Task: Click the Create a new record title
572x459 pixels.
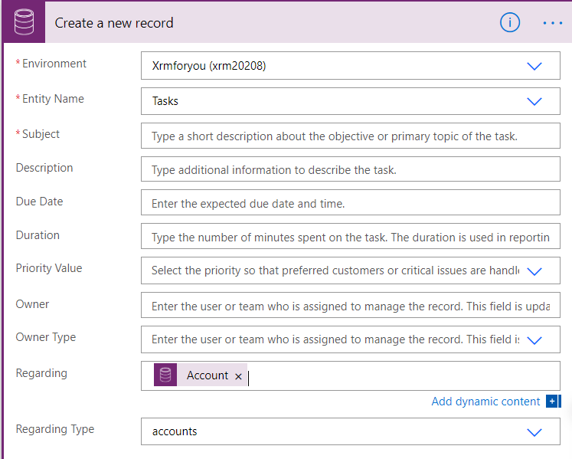Action: tap(114, 23)
